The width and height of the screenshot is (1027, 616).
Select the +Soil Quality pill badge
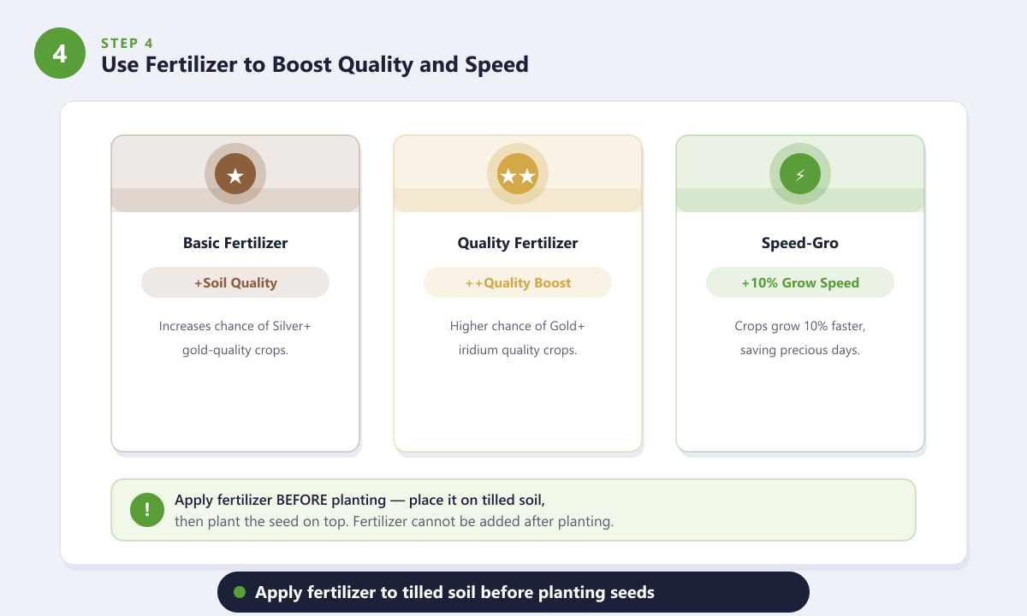click(235, 282)
